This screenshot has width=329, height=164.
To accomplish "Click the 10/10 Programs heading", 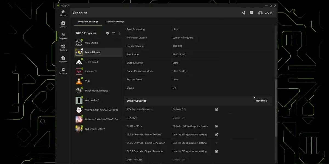I will pyautogui.click(x=86, y=33).
